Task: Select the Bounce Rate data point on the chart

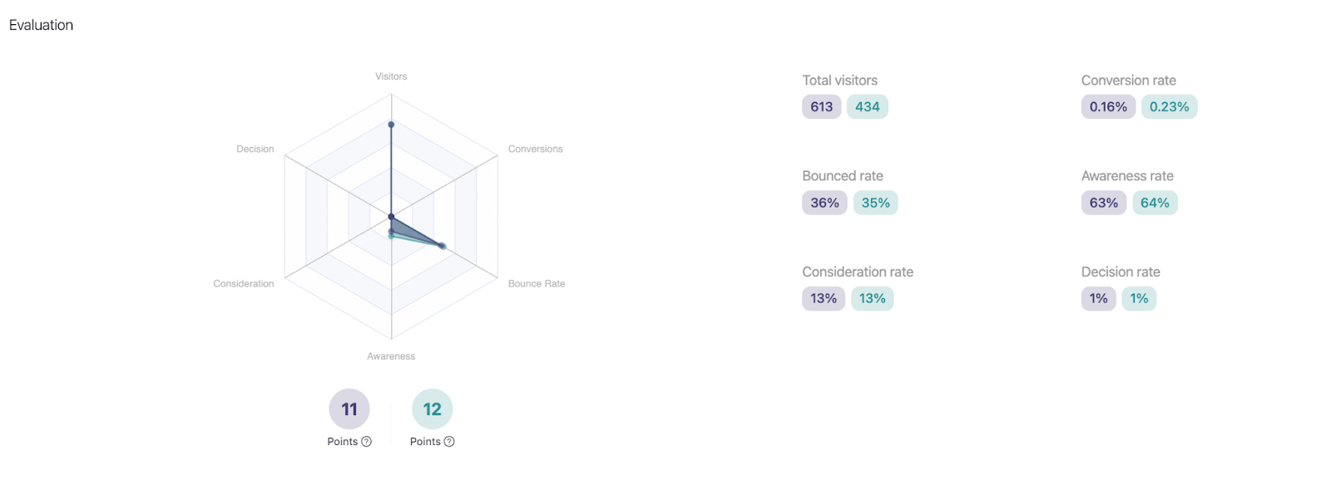Action: tap(442, 244)
